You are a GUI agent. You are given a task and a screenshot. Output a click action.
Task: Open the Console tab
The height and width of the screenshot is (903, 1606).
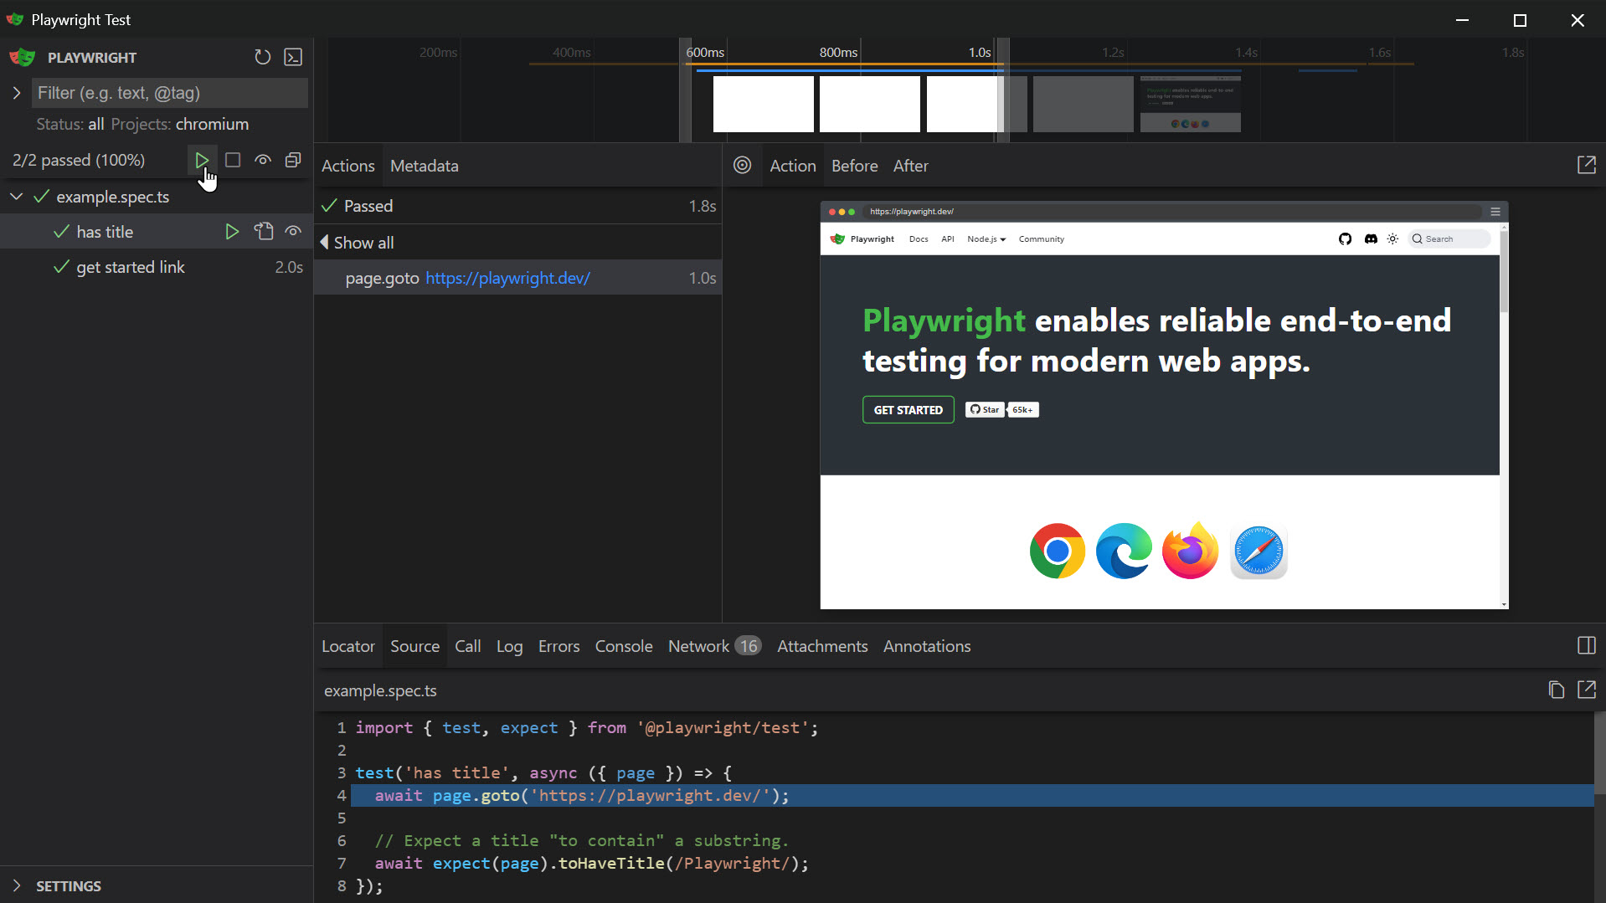tap(624, 646)
